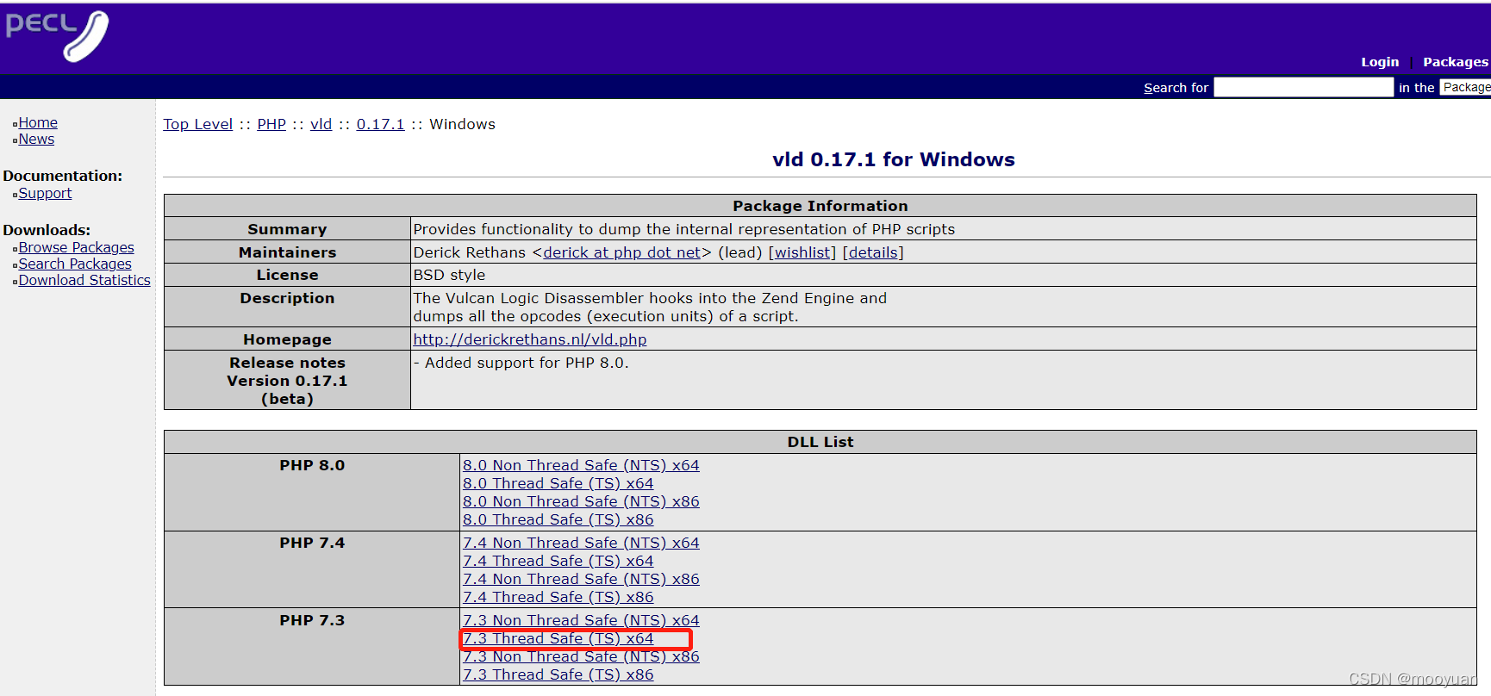
Task: Download 7.4 Non Thread Safe (NTS) x86
Action: (581, 579)
